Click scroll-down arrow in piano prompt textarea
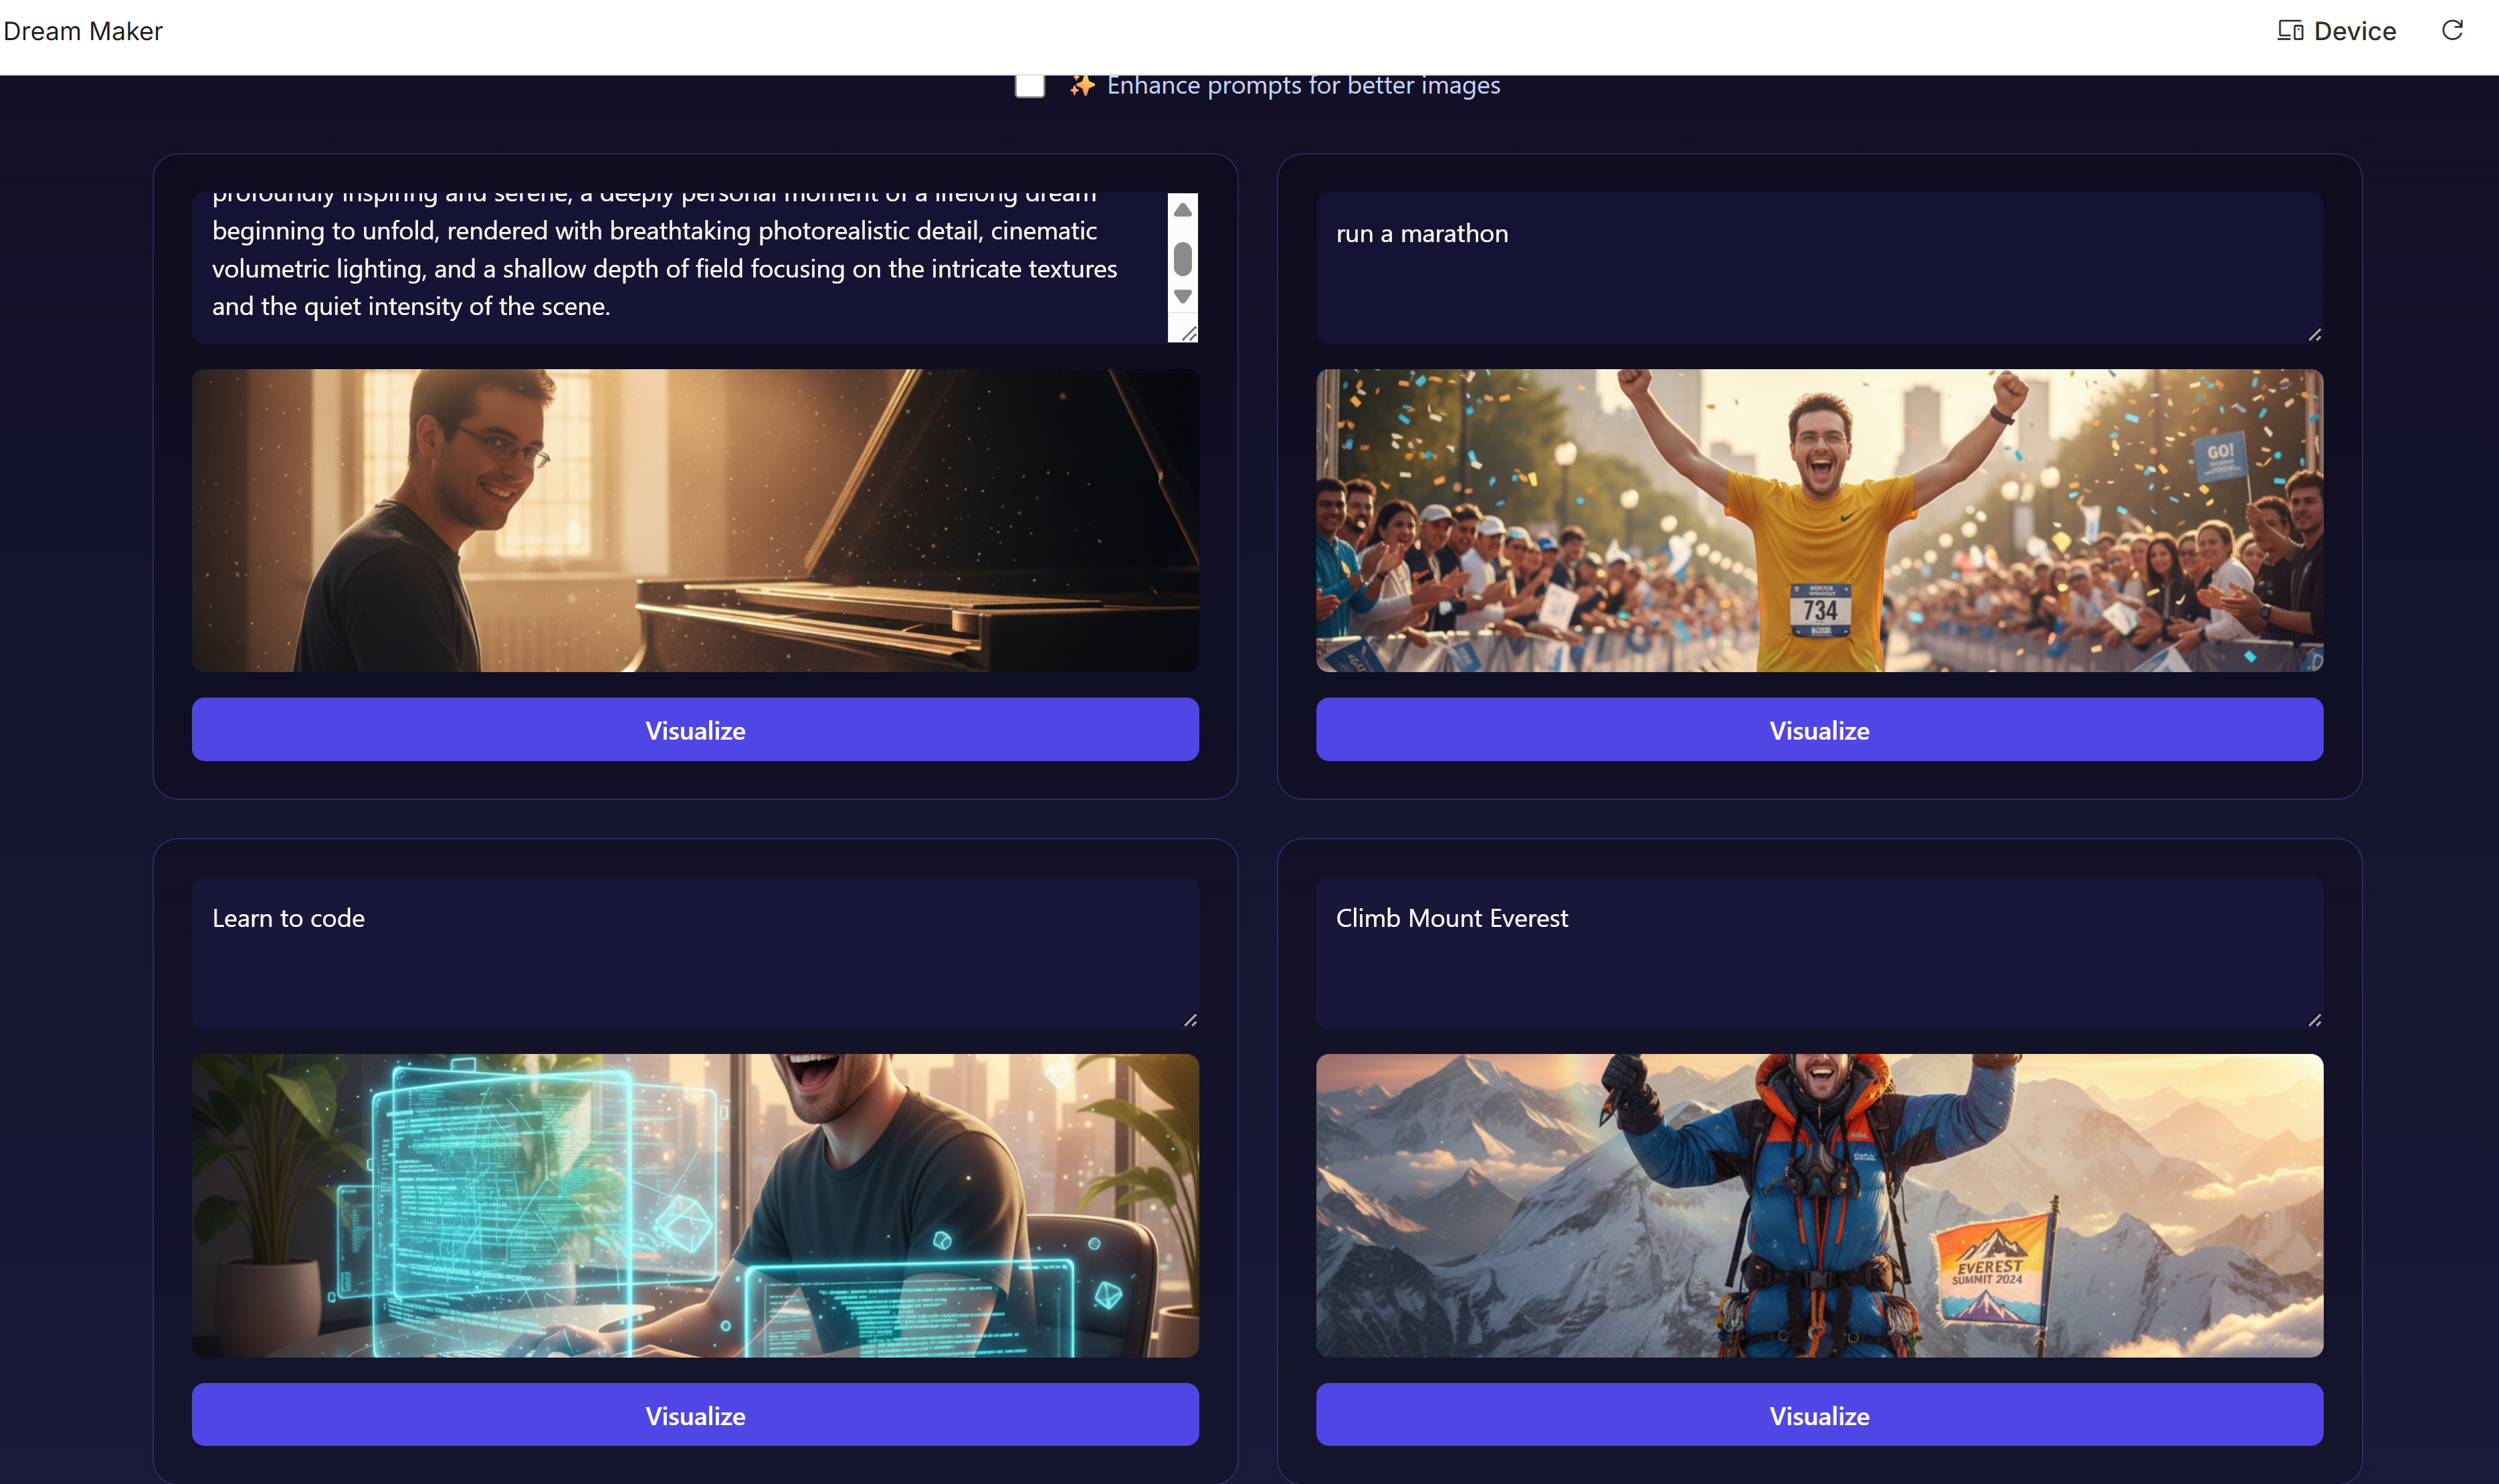 (1182, 297)
